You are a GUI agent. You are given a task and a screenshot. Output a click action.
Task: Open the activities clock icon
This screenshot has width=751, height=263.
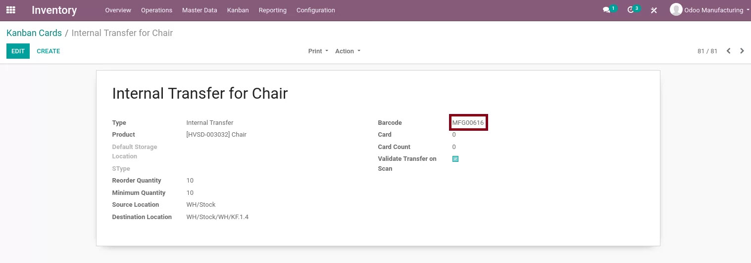pyautogui.click(x=630, y=10)
